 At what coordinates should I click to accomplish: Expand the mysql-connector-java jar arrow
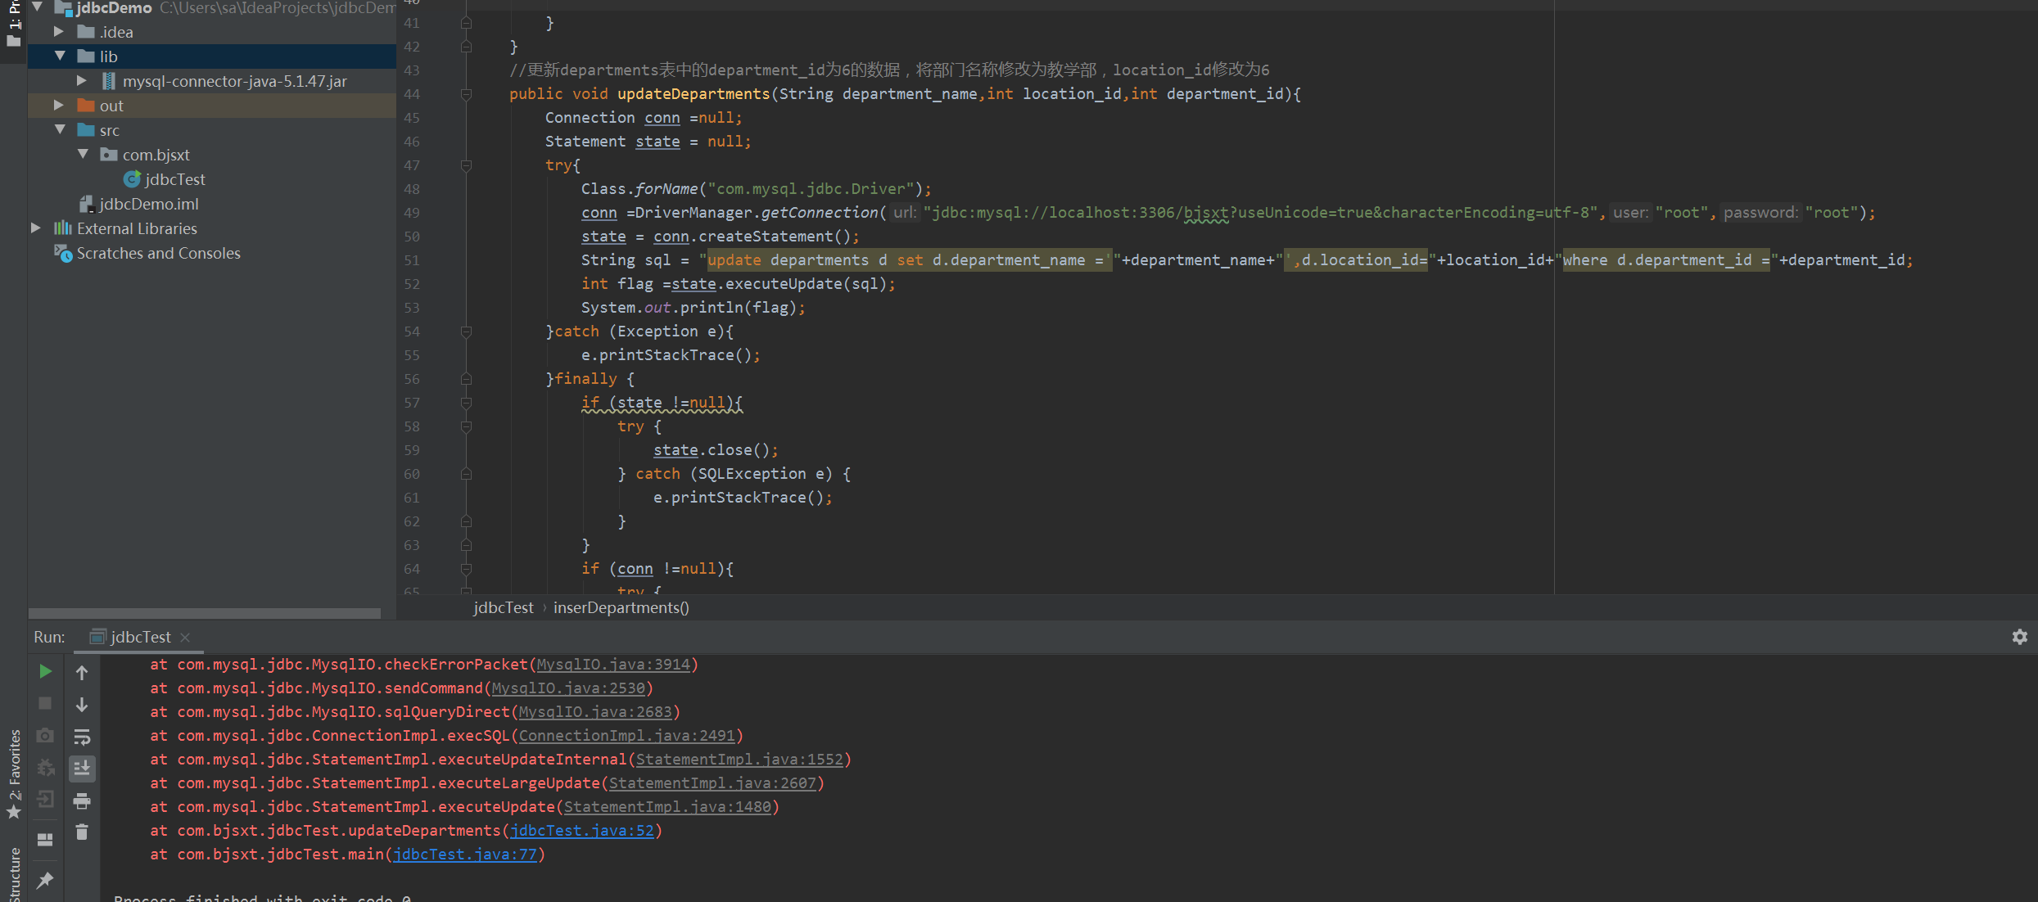point(82,80)
